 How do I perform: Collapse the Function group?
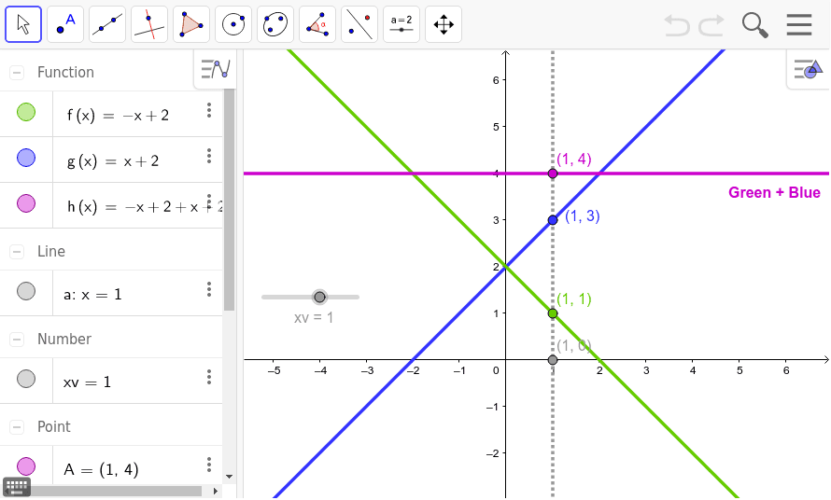pos(17,73)
